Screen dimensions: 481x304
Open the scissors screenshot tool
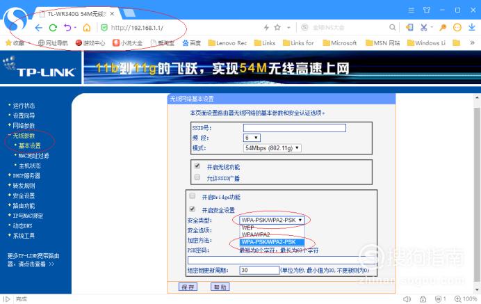pyautogui.click(x=424, y=27)
